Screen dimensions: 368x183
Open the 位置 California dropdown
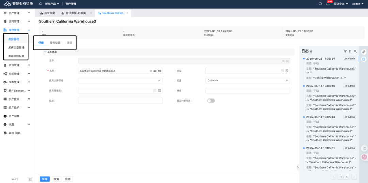tap(248, 80)
